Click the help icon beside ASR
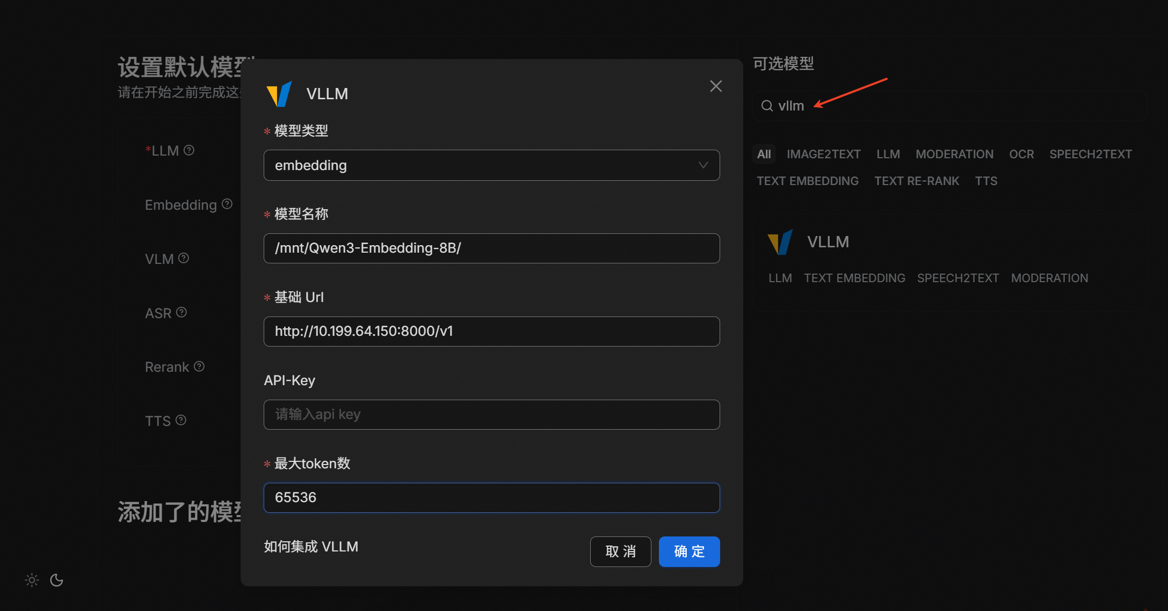The image size is (1168, 611). (x=182, y=312)
